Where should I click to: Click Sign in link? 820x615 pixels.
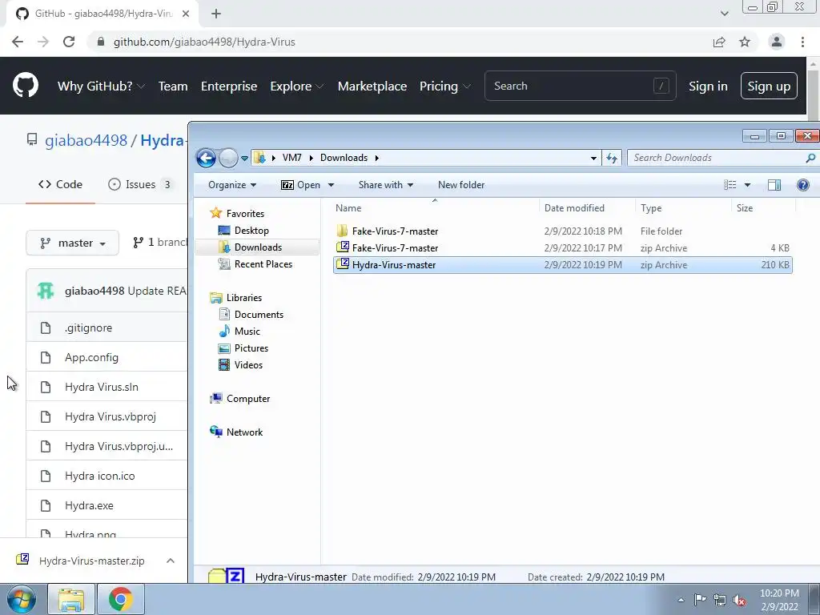click(708, 86)
